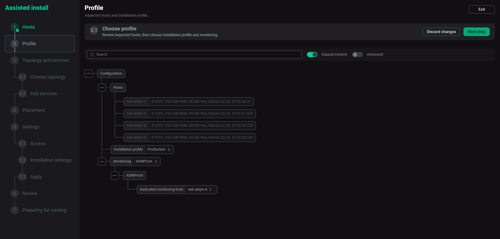500x239 pixels.
Task: Click the Exit button
Action: (x=482, y=9)
